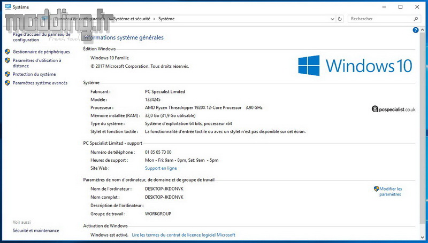
Task: Maximize the Système window
Action: [x=400, y=7]
